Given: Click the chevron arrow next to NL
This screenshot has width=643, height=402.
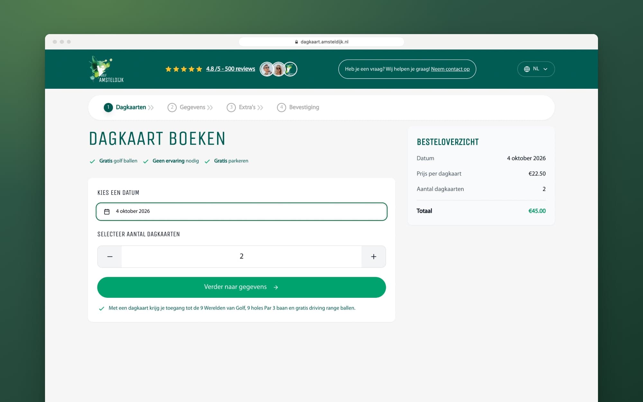Looking at the screenshot, I should (x=545, y=69).
